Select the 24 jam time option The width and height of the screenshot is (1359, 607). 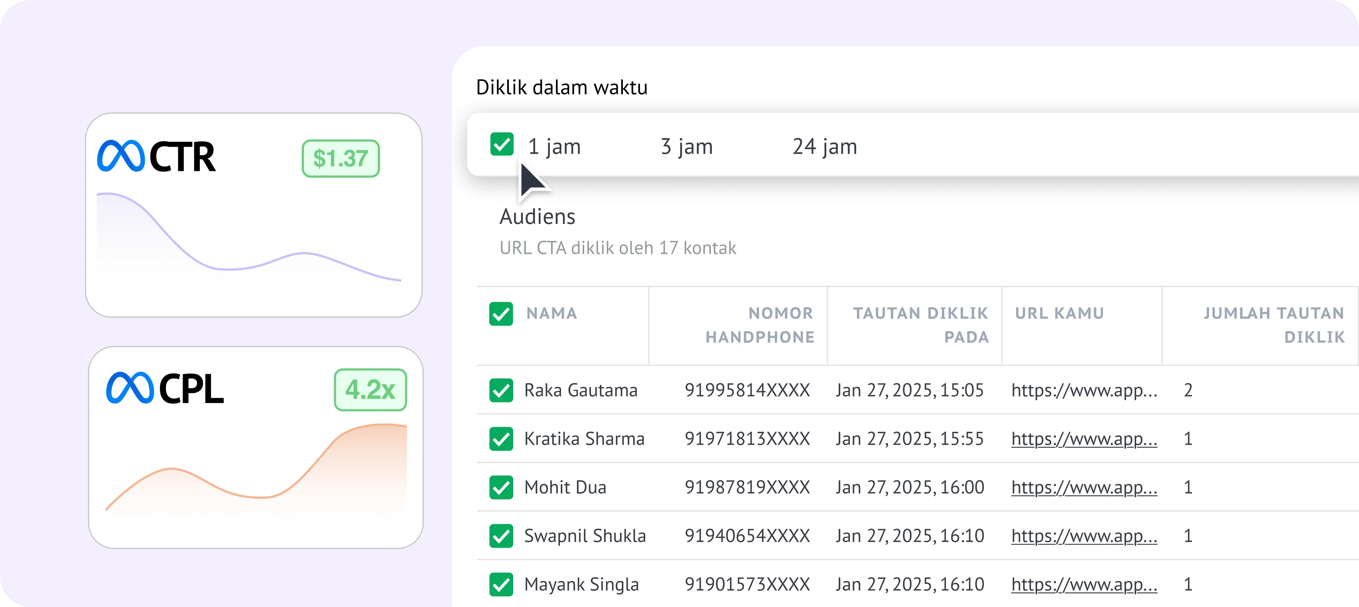click(825, 147)
